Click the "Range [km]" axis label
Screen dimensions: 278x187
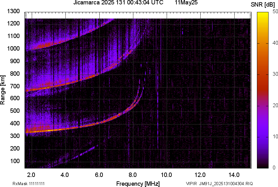click(3, 90)
